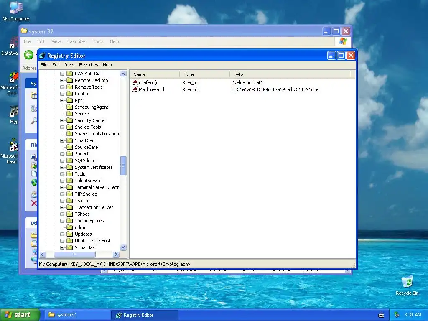This screenshot has width=428, height=321.
Task: Select the Shared Tools Location folder icon
Action: (70, 134)
